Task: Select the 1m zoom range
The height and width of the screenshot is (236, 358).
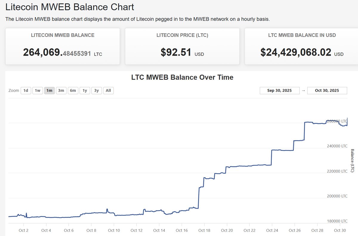Action: 49,90
